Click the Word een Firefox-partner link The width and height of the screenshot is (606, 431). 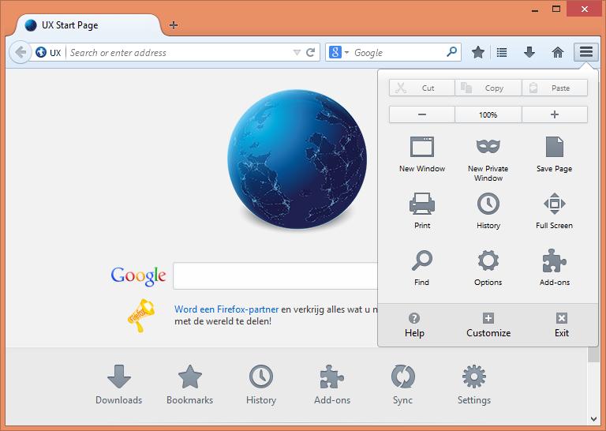tap(226, 309)
